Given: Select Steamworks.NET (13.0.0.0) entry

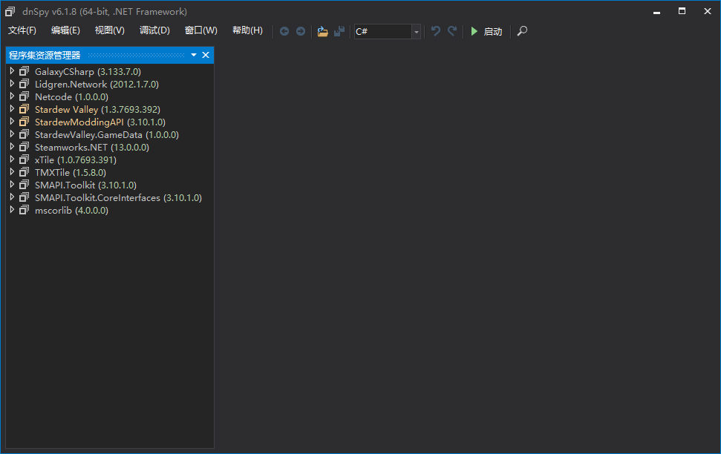Looking at the screenshot, I should point(92,148).
